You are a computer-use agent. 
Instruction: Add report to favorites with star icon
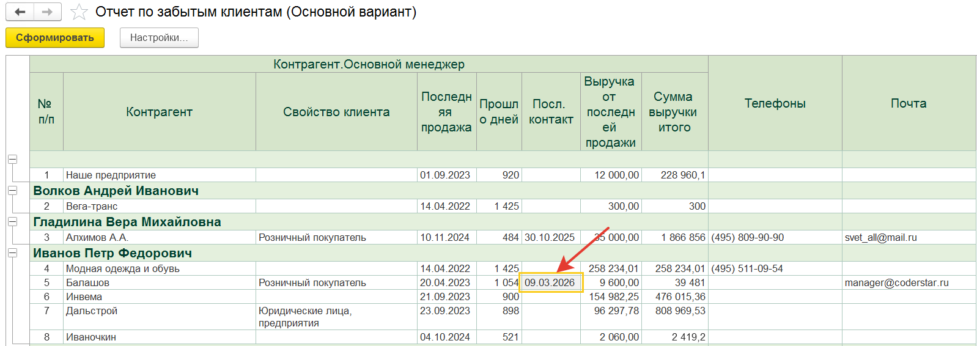[x=79, y=12]
